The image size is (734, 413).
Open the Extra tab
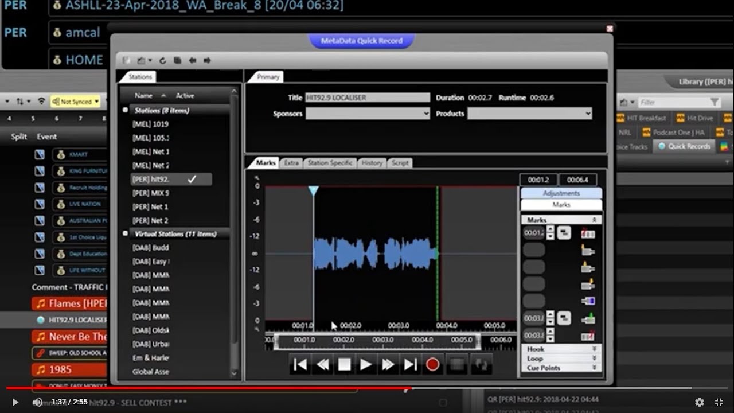(291, 163)
